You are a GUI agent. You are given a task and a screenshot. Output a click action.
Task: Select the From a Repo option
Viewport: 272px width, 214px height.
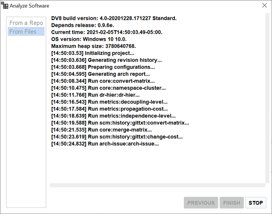(26, 23)
